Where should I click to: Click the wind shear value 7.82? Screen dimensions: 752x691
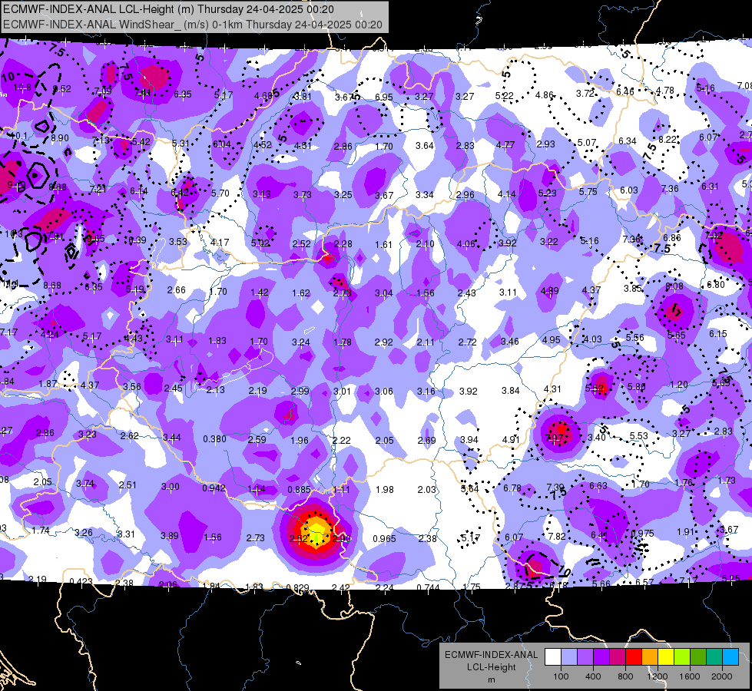click(x=556, y=537)
